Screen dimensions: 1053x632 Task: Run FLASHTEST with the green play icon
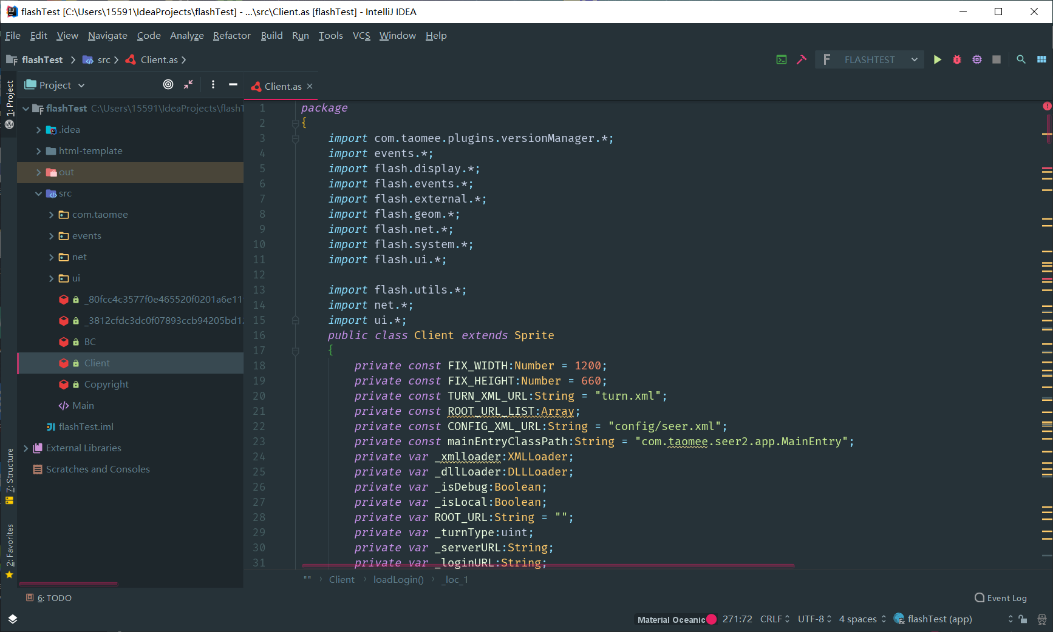938,59
